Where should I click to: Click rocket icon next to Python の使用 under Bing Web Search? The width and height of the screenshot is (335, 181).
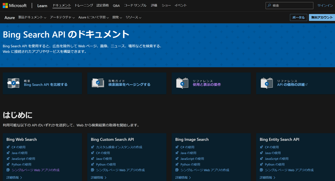(x=8, y=164)
